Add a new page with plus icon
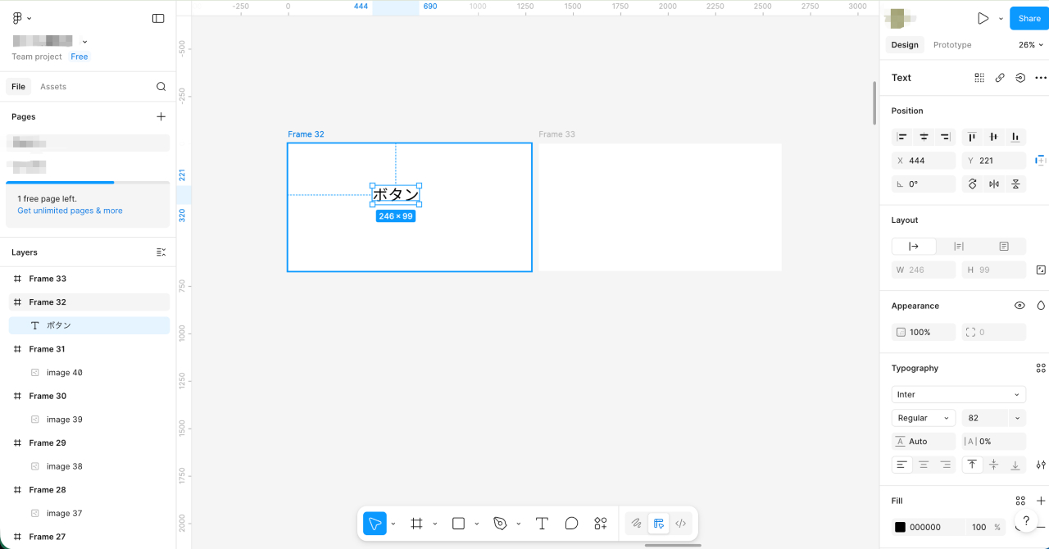This screenshot has width=1049, height=549. [x=161, y=116]
